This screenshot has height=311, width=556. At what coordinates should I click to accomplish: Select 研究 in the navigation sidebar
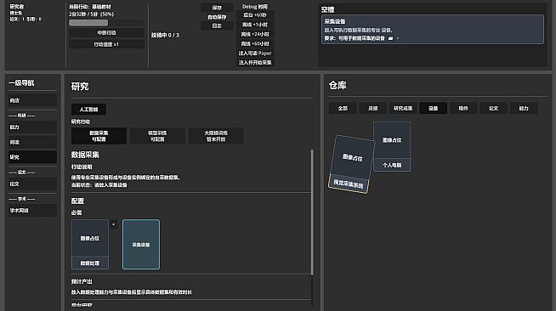tap(32, 157)
